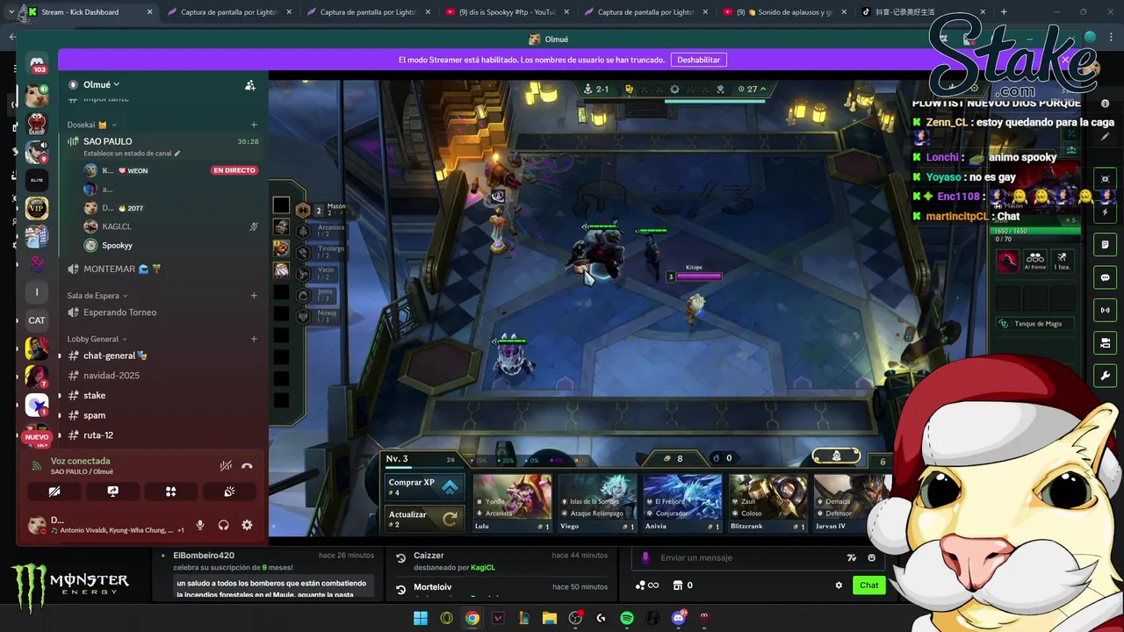The width and height of the screenshot is (1124, 632).
Task: Click the KagiCL moderator link
Action: coord(483,568)
